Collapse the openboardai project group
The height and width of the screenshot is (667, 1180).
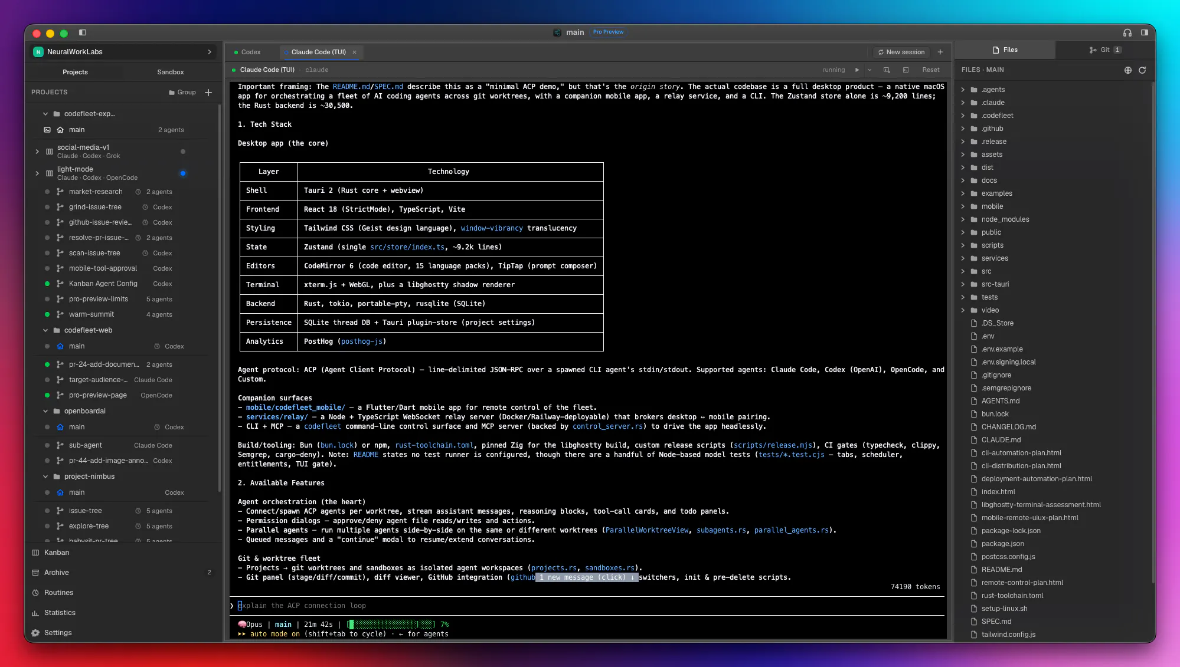pos(45,411)
